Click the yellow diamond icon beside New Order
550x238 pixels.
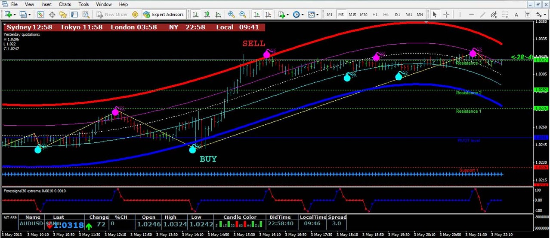[135, 14]
